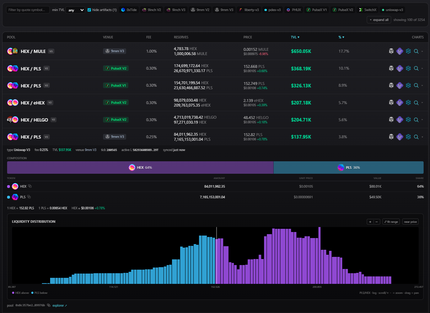Open owl chart icon for PulseX V1 HEX / PLS
This screenshot has width=430, height=313.
tap(391, 85)
